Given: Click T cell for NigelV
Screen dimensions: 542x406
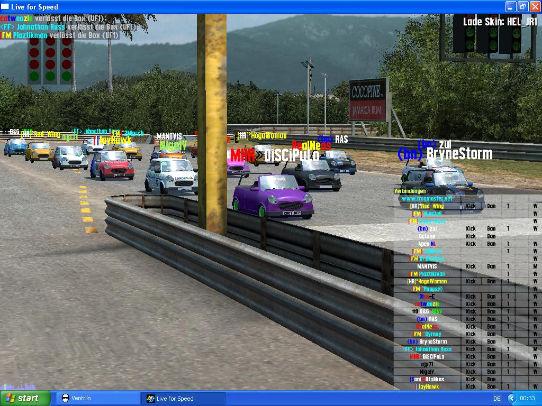Looking at the screenshot, I should pyautogui.click(x=508, y=372).
